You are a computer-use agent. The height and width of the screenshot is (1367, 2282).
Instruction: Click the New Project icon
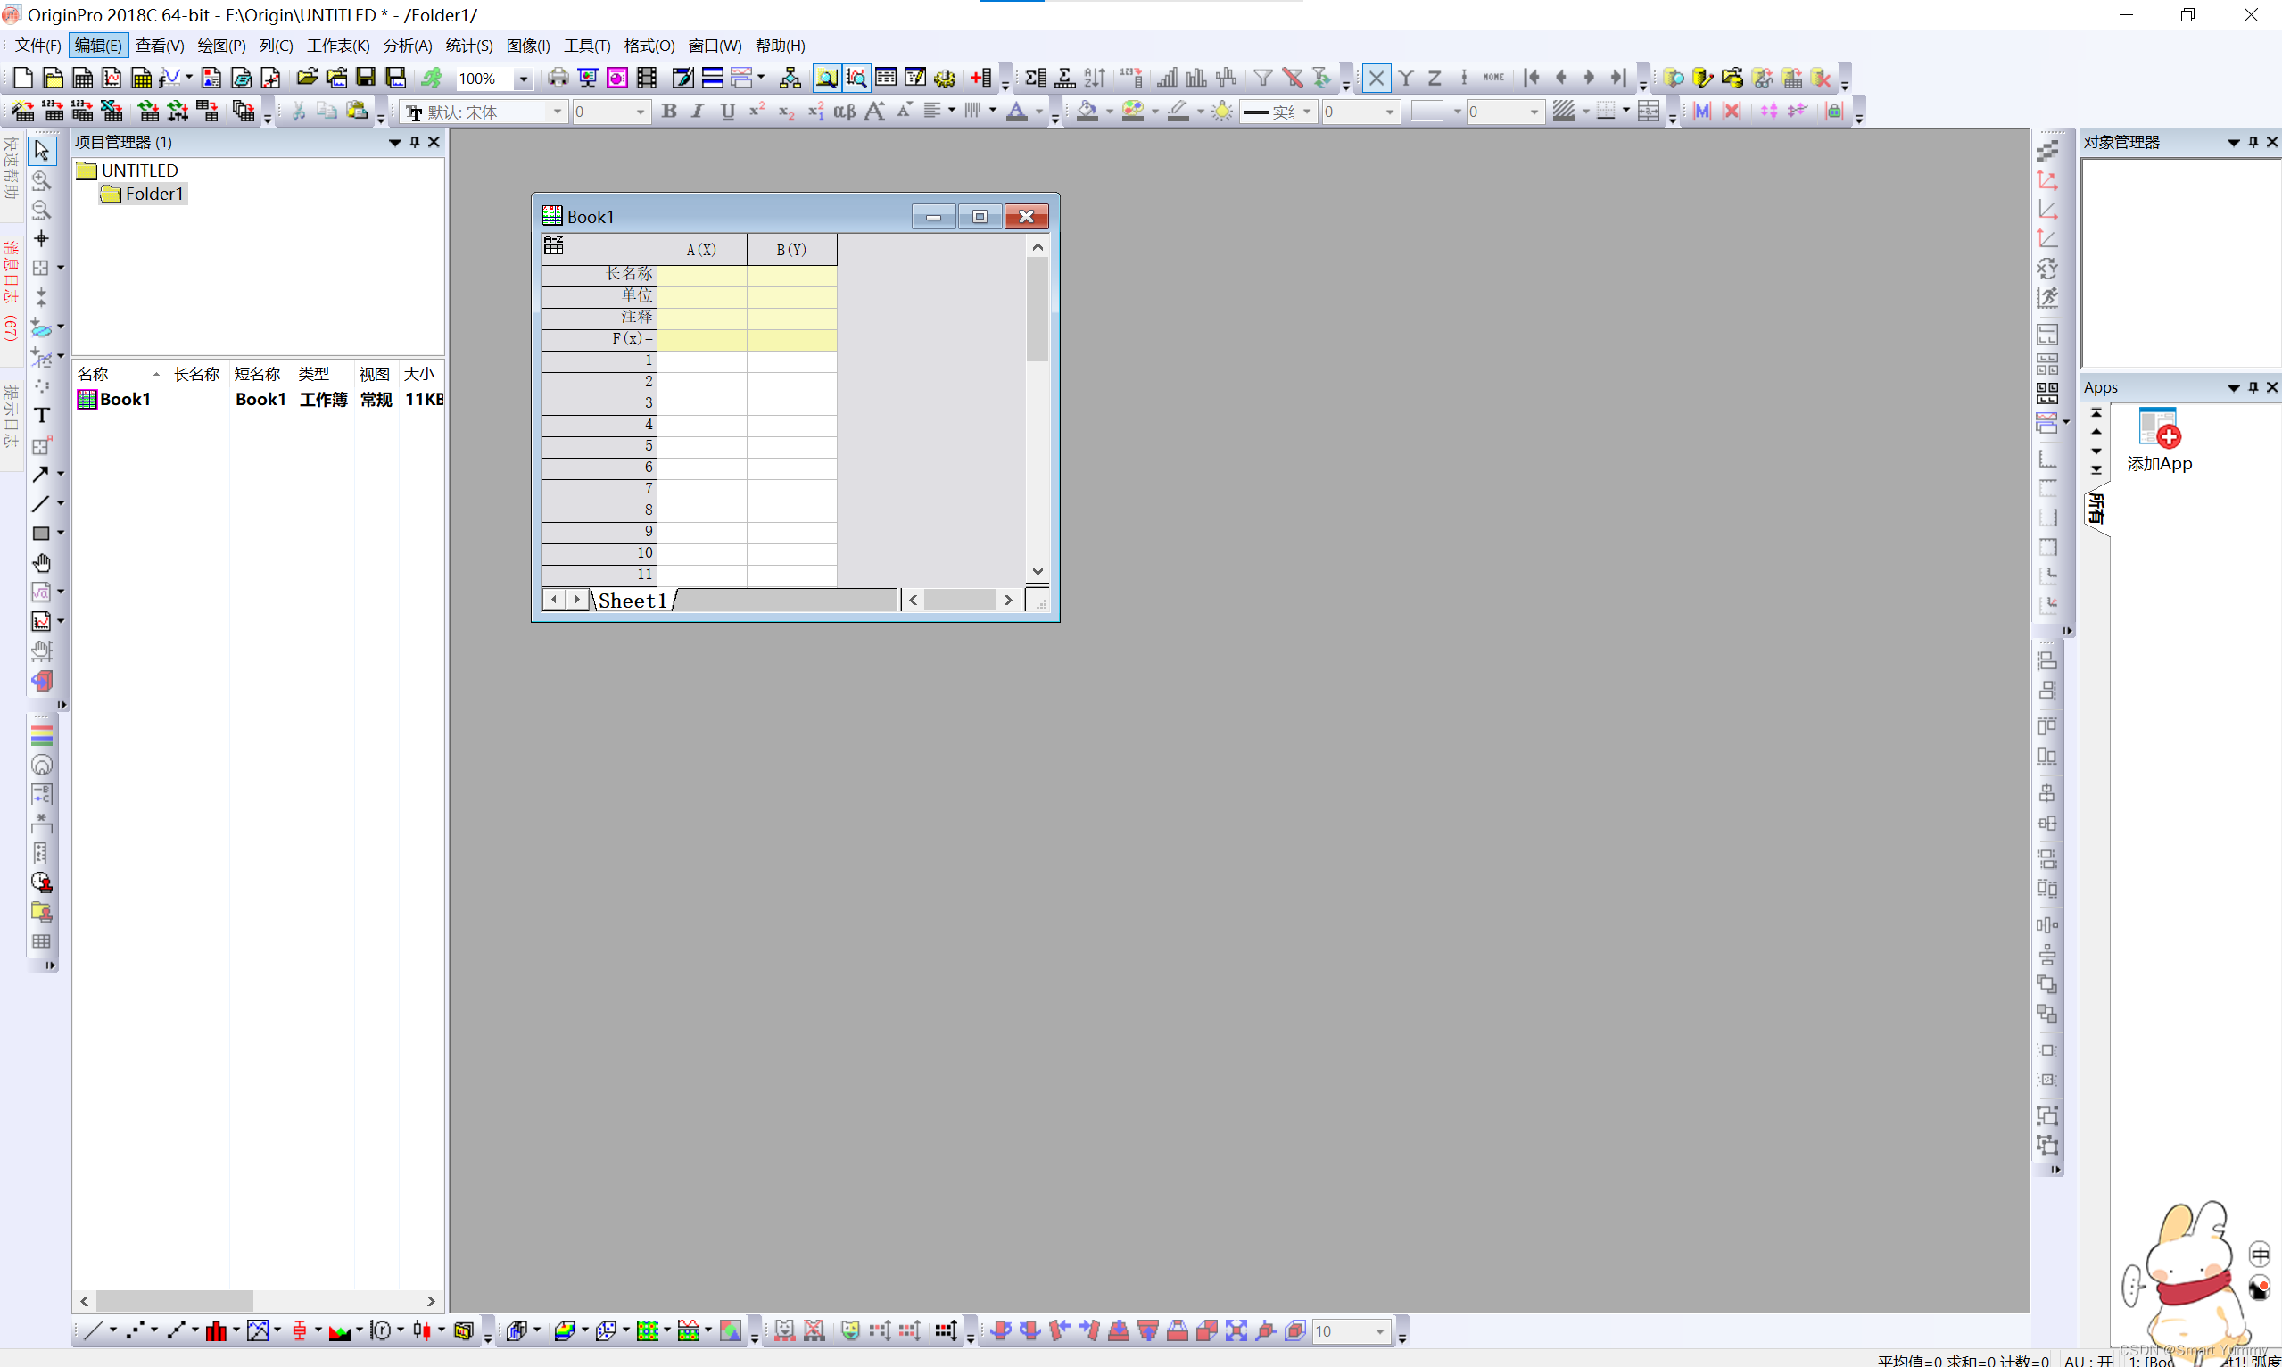[23, 79]
